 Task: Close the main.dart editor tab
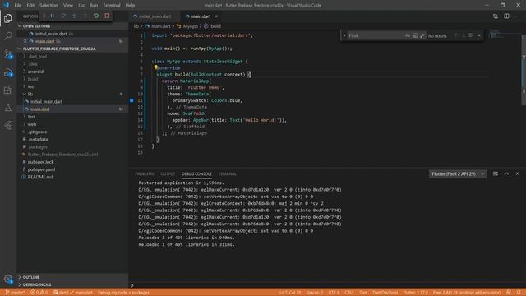pos(216,16)
